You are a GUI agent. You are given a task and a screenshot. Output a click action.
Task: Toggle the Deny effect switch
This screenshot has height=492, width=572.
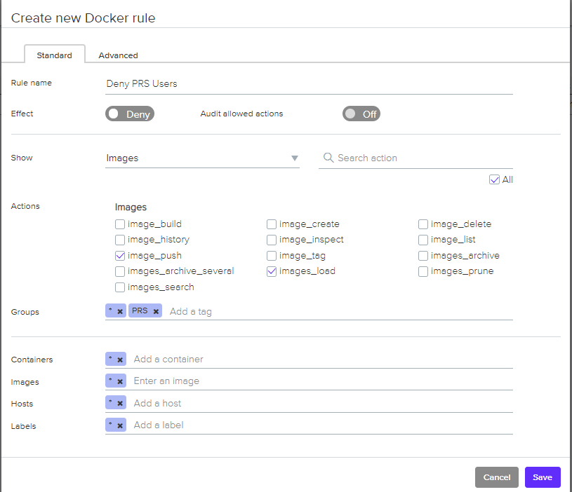tap(129, 114)
